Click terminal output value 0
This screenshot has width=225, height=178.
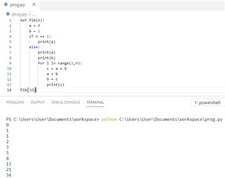pyautogui.click(x=8, y=125)
